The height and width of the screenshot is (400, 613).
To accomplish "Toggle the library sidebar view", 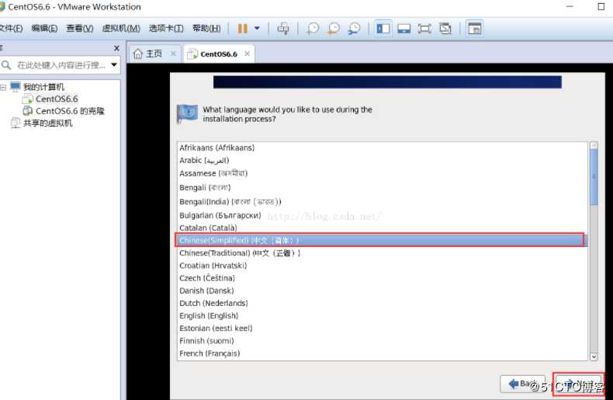I will click(383, 28).
